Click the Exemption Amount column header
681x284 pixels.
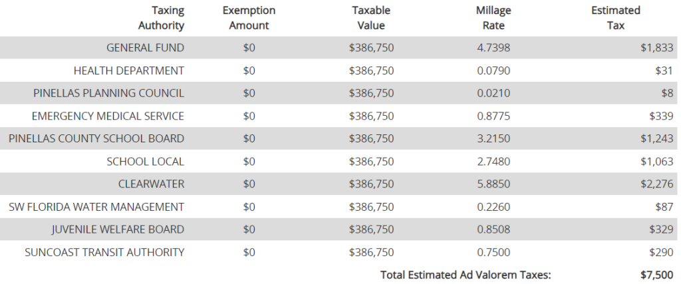(x=249, y=18)
